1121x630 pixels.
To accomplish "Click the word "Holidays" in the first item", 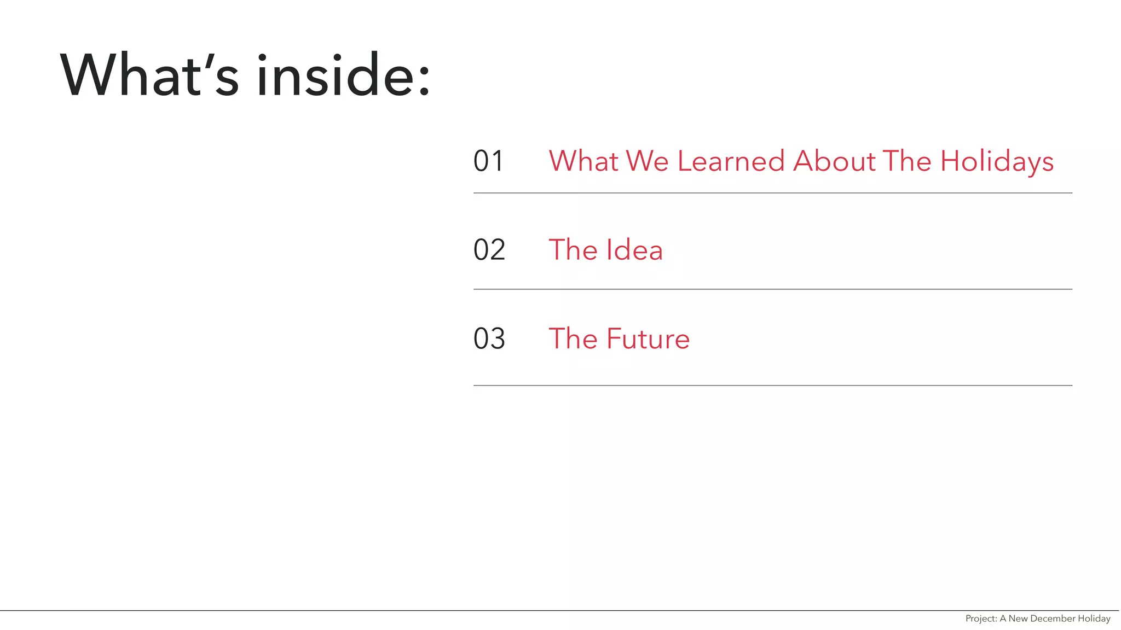I will pyautogui.click(x=997, y=161).
